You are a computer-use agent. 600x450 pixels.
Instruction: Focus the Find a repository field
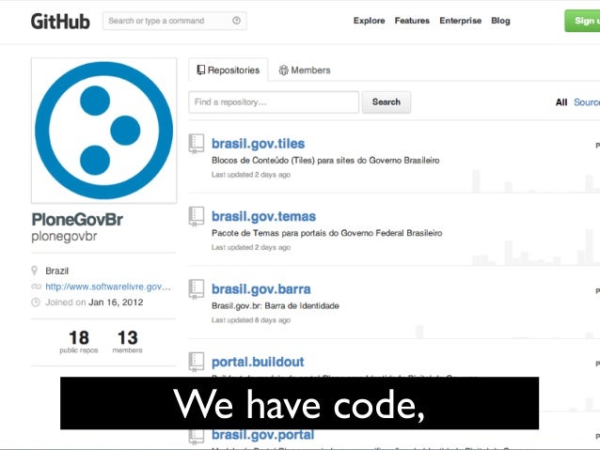pyautogui.click(x=274, y=102)
